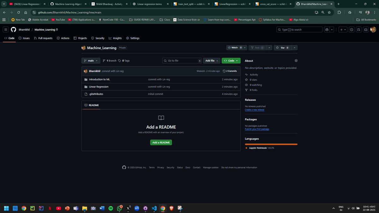This screenshot has height=213, width=379.
Task: Open the Pull requests tab
Action: [x=43, y=38]
